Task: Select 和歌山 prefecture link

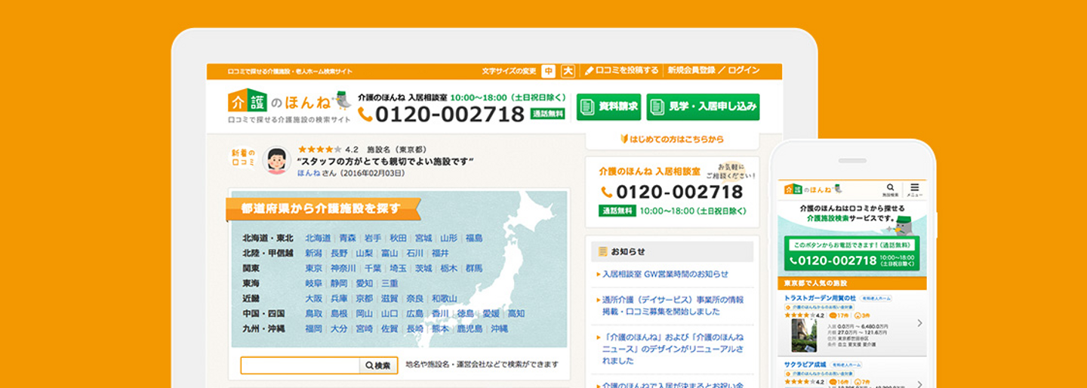Action: point(445,298)
